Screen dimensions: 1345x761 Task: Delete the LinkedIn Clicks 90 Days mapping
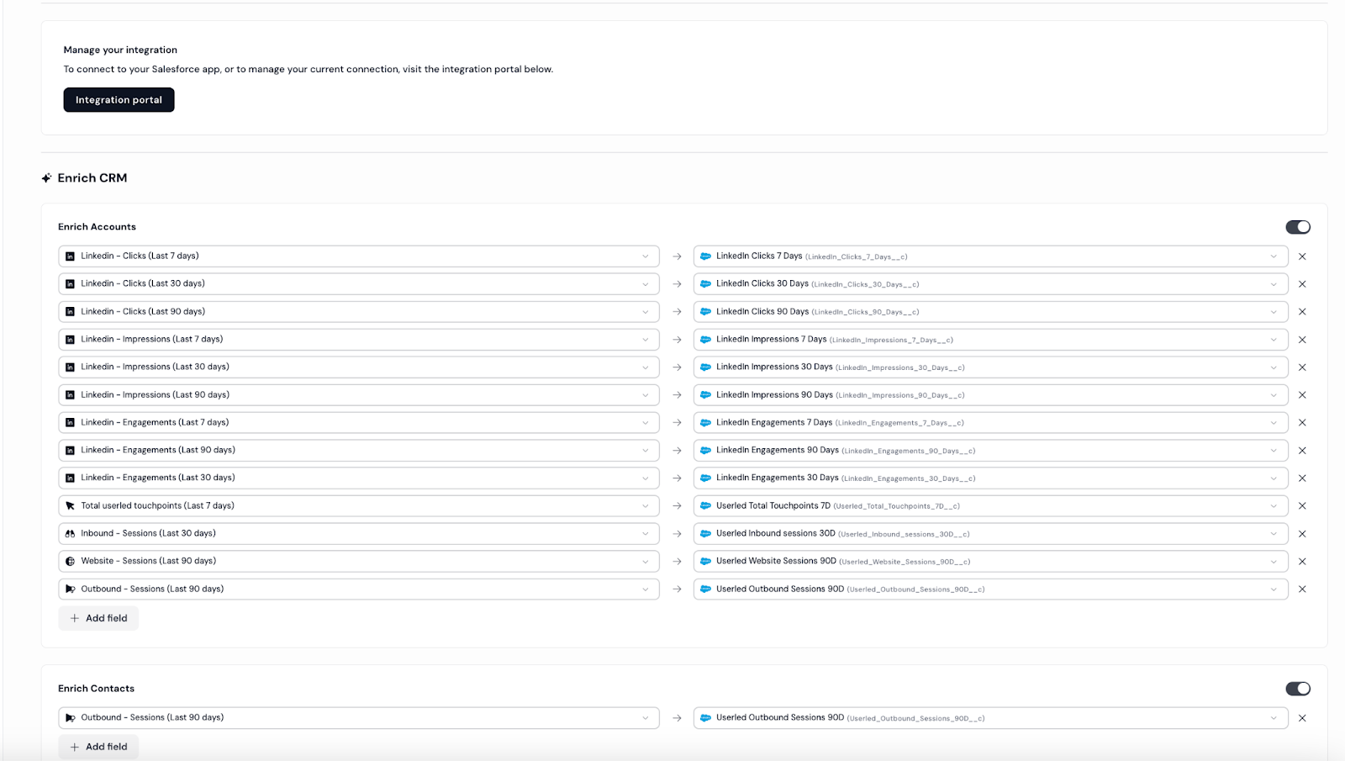(1302, 312)
